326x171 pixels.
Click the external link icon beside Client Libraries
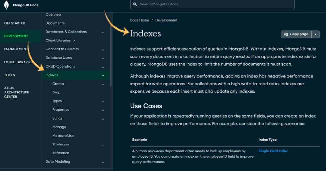(74, 41)
